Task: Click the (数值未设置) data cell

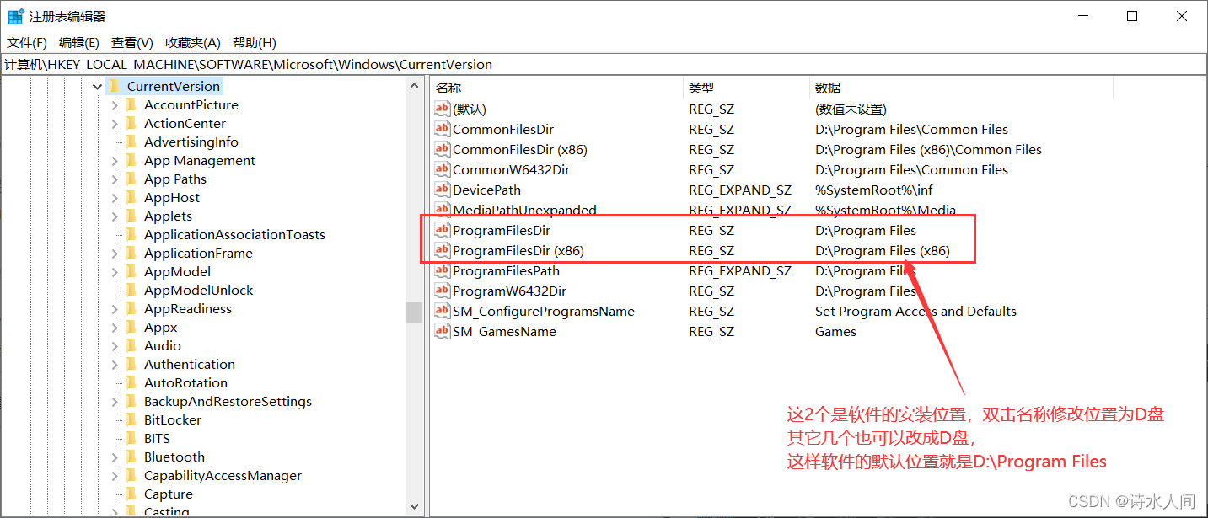Action: point(851,109)
